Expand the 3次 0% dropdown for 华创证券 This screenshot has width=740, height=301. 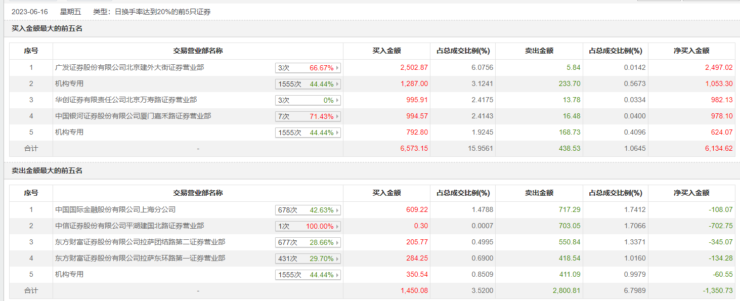(308, 100)
